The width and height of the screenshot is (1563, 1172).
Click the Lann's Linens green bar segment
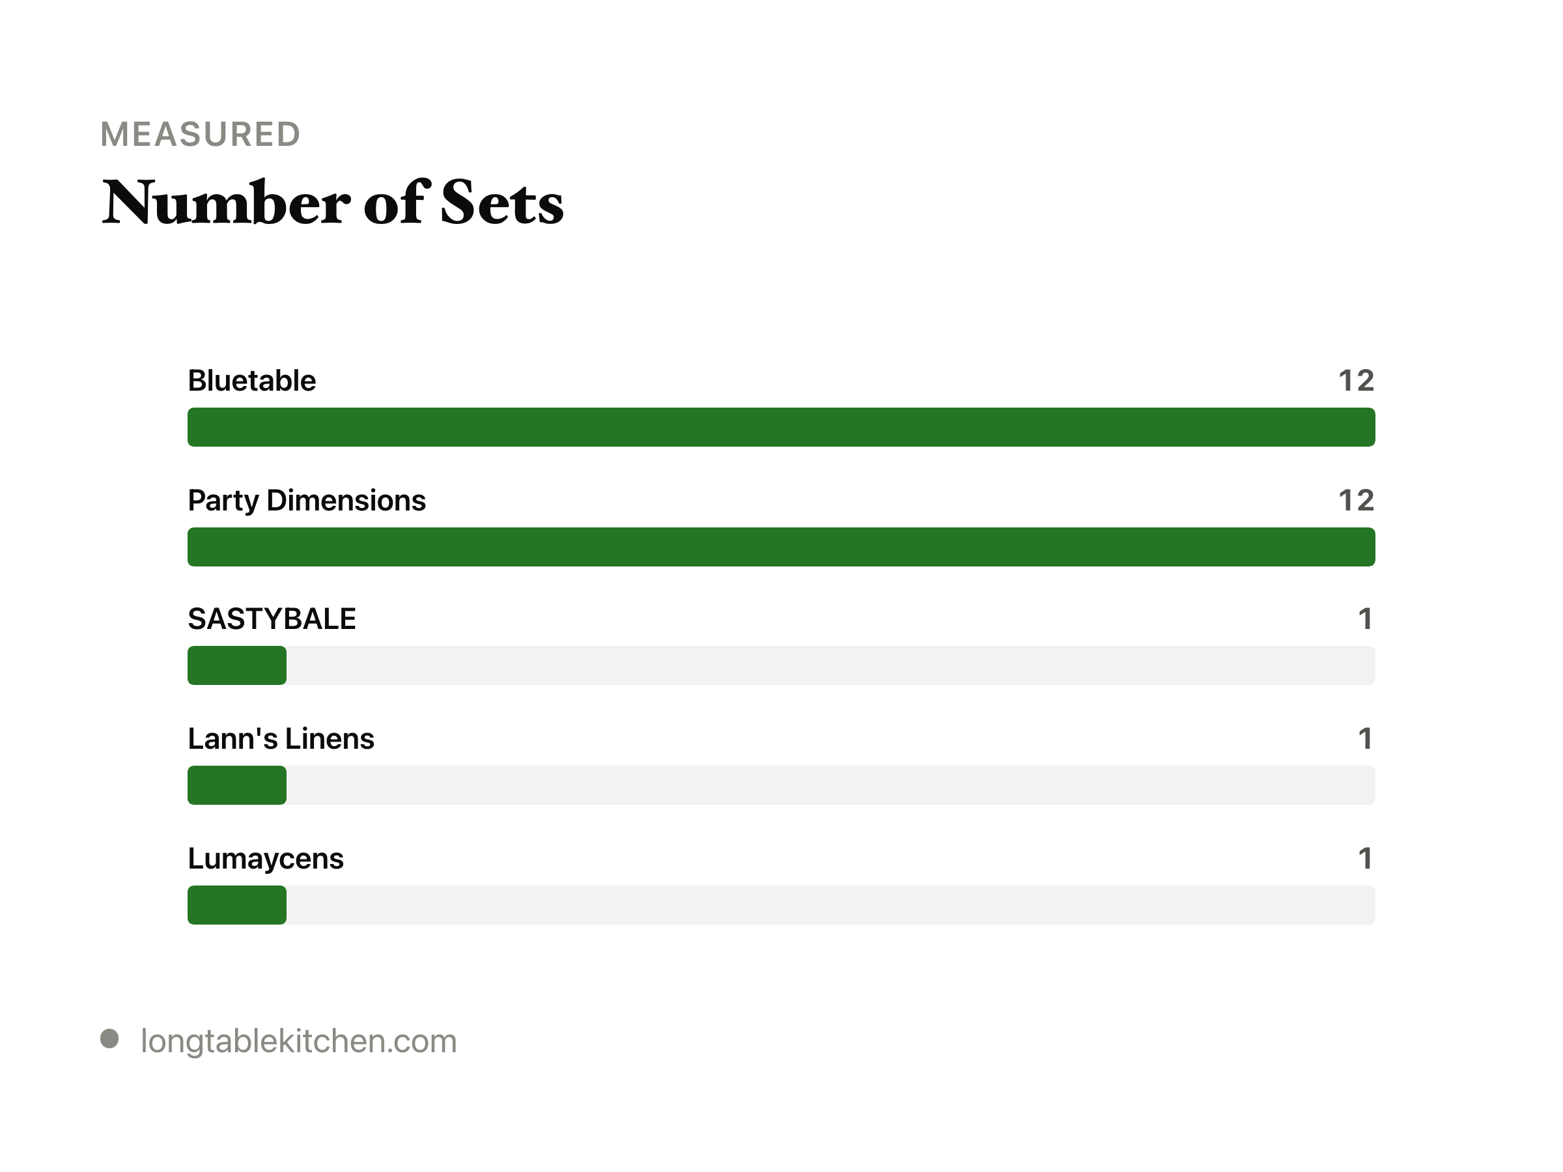pos(236,785)
